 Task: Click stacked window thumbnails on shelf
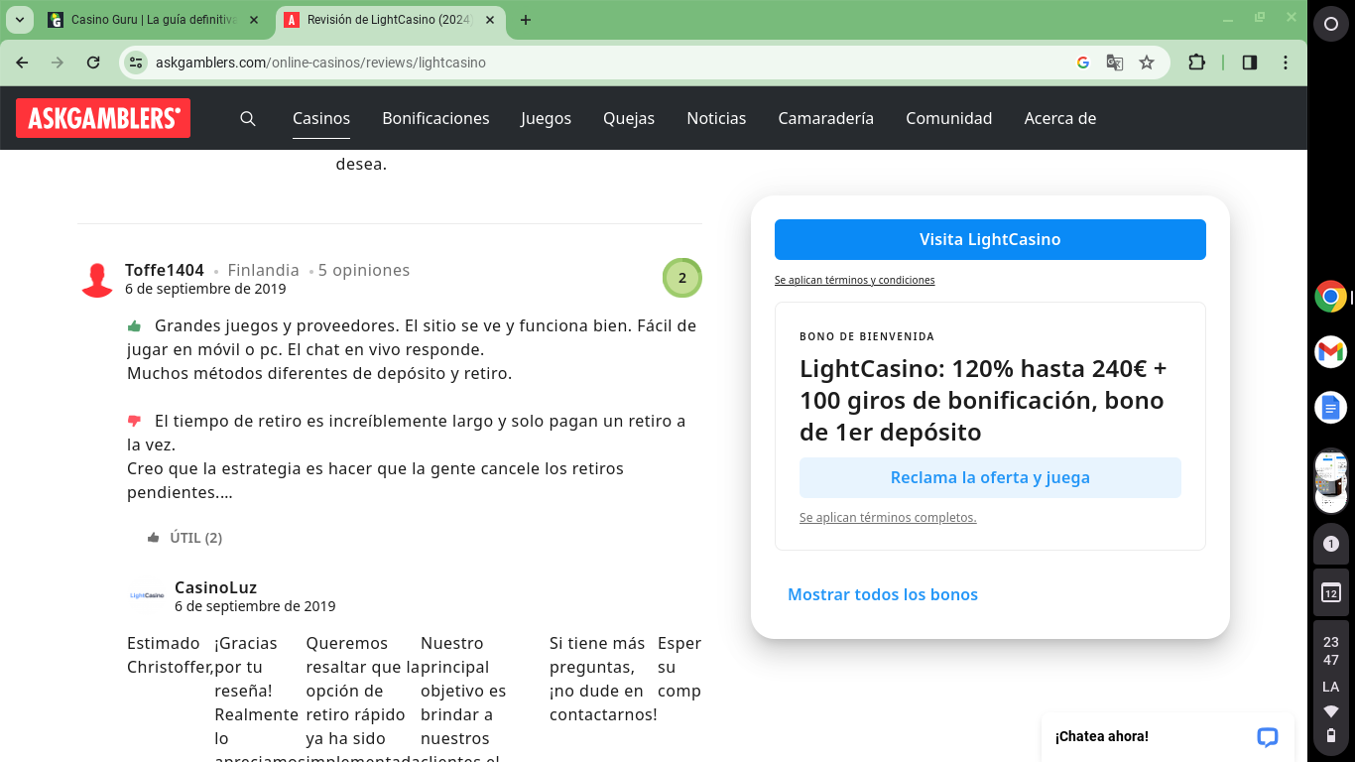pyautogui.click(x=1330, y=480)
